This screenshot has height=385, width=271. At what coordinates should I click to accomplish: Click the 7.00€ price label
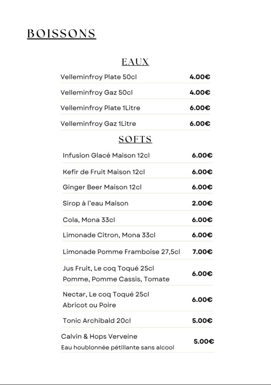202,252
